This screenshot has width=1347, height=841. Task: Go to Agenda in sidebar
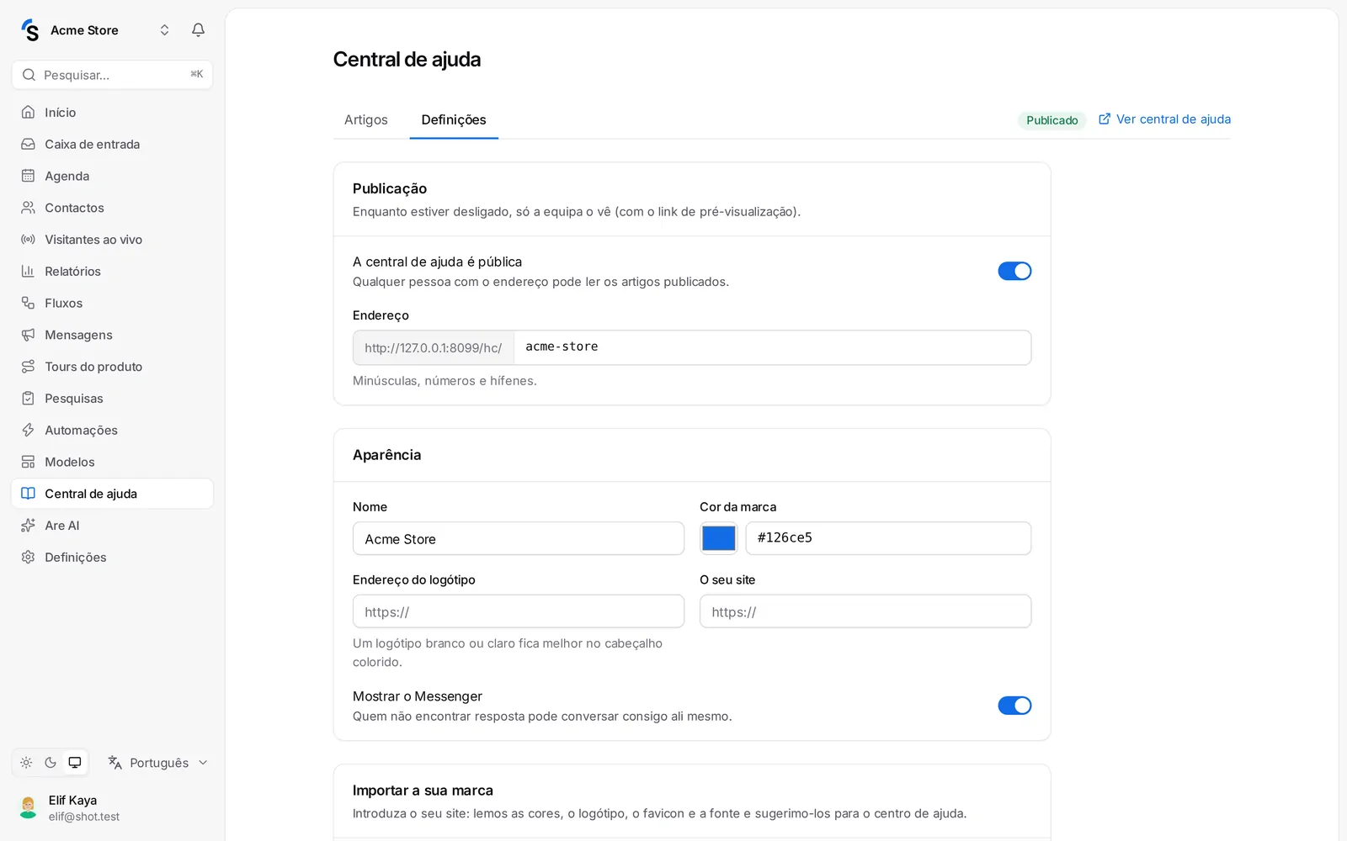[112, 176]
